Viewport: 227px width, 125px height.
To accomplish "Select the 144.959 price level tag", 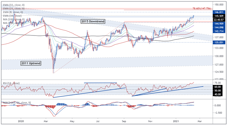I will pos(219,24).
